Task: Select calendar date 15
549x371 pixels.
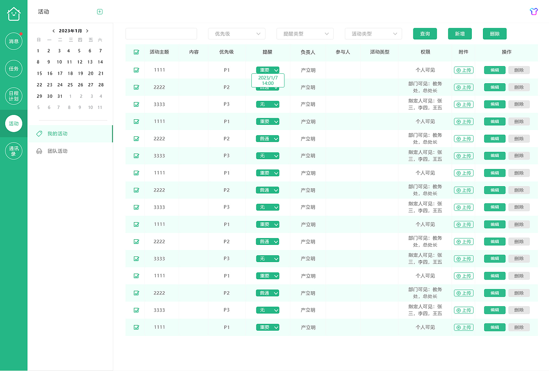Action: tap(39, 73)
